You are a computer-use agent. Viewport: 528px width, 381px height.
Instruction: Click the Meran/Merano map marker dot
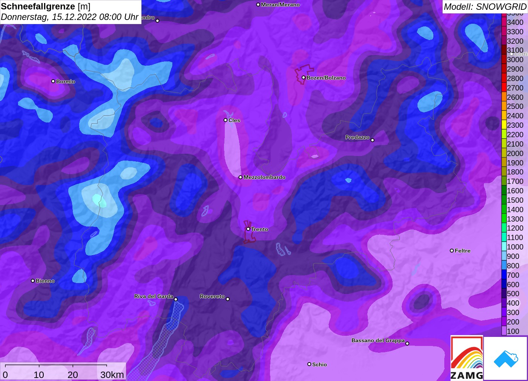click(258, 5)
